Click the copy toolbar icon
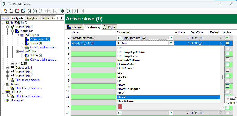The image size is (237, 116). coord(62,11)
